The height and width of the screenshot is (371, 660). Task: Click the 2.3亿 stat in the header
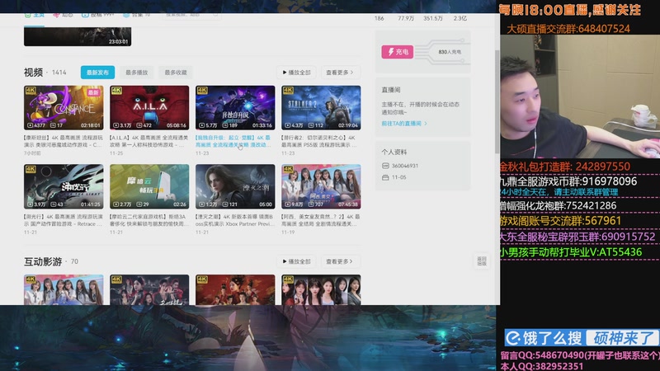point(460,18)
